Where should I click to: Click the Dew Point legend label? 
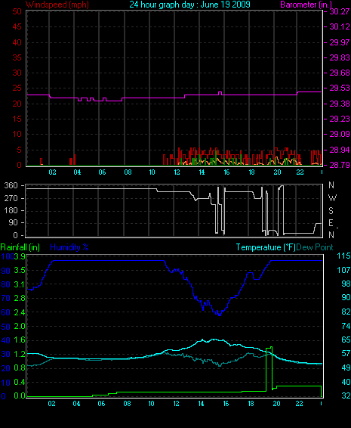pos(315,247)
